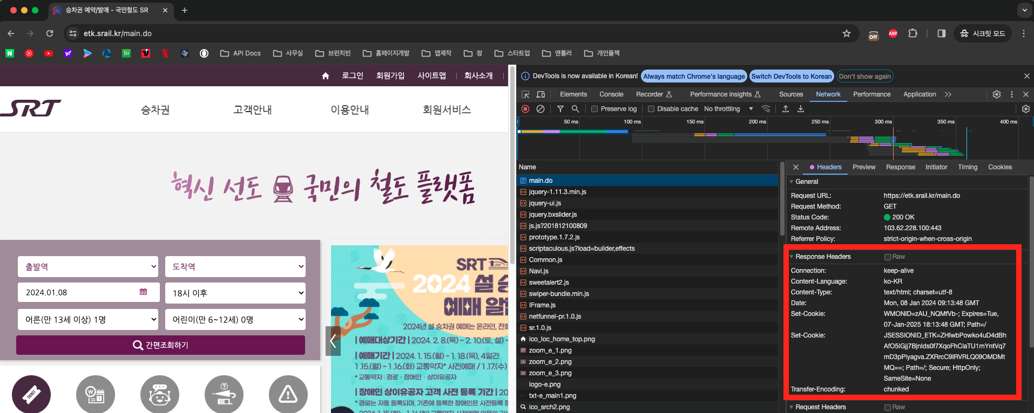Open the child passenger count dropdown
The width and height of the screenshot is (1034, 413).
[235, 319]
